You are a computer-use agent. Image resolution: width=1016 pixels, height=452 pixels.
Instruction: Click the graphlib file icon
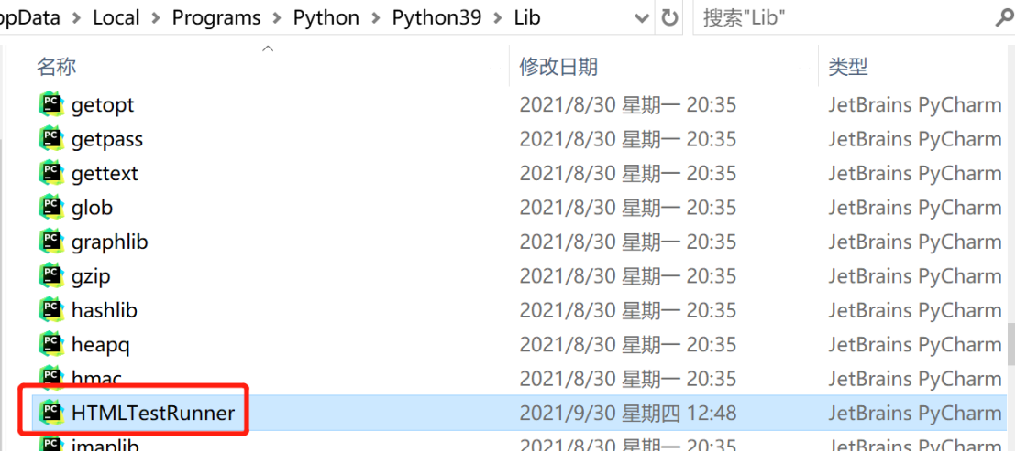pyautogui.click(x=52, y=242)
